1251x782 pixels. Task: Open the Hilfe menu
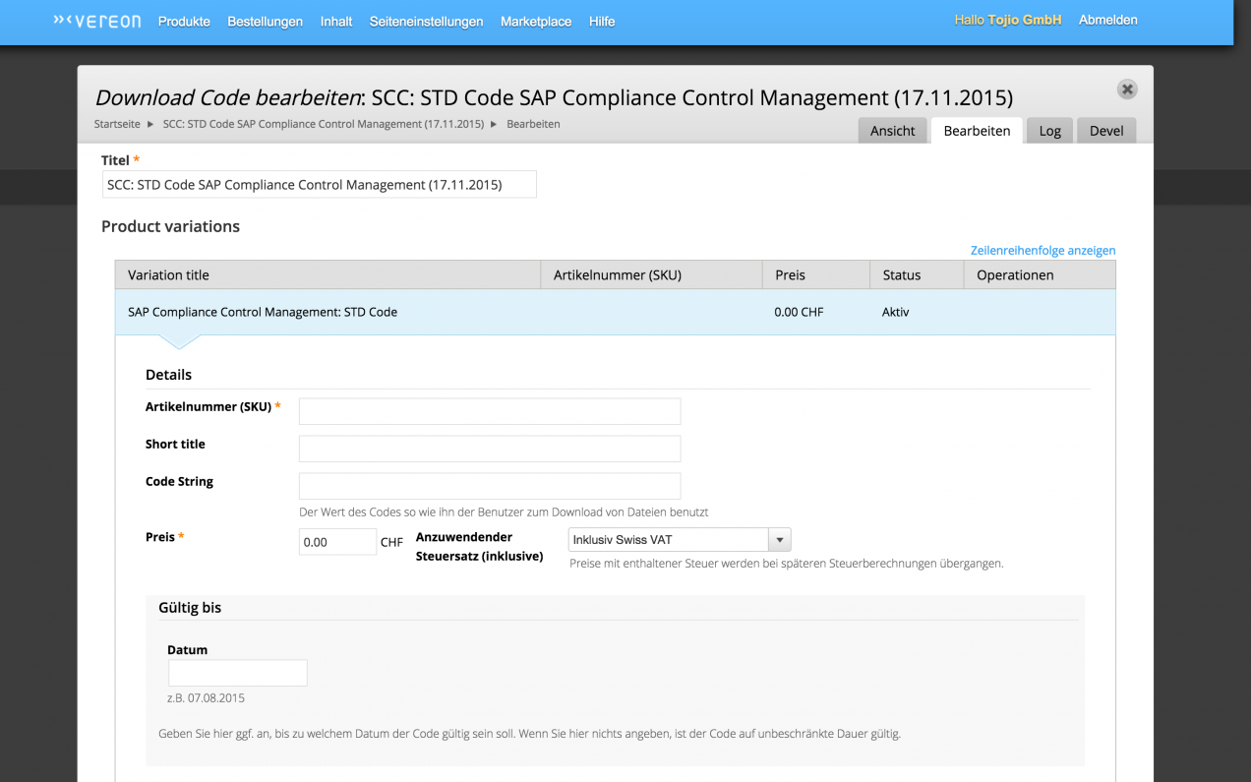pos(602,22)
